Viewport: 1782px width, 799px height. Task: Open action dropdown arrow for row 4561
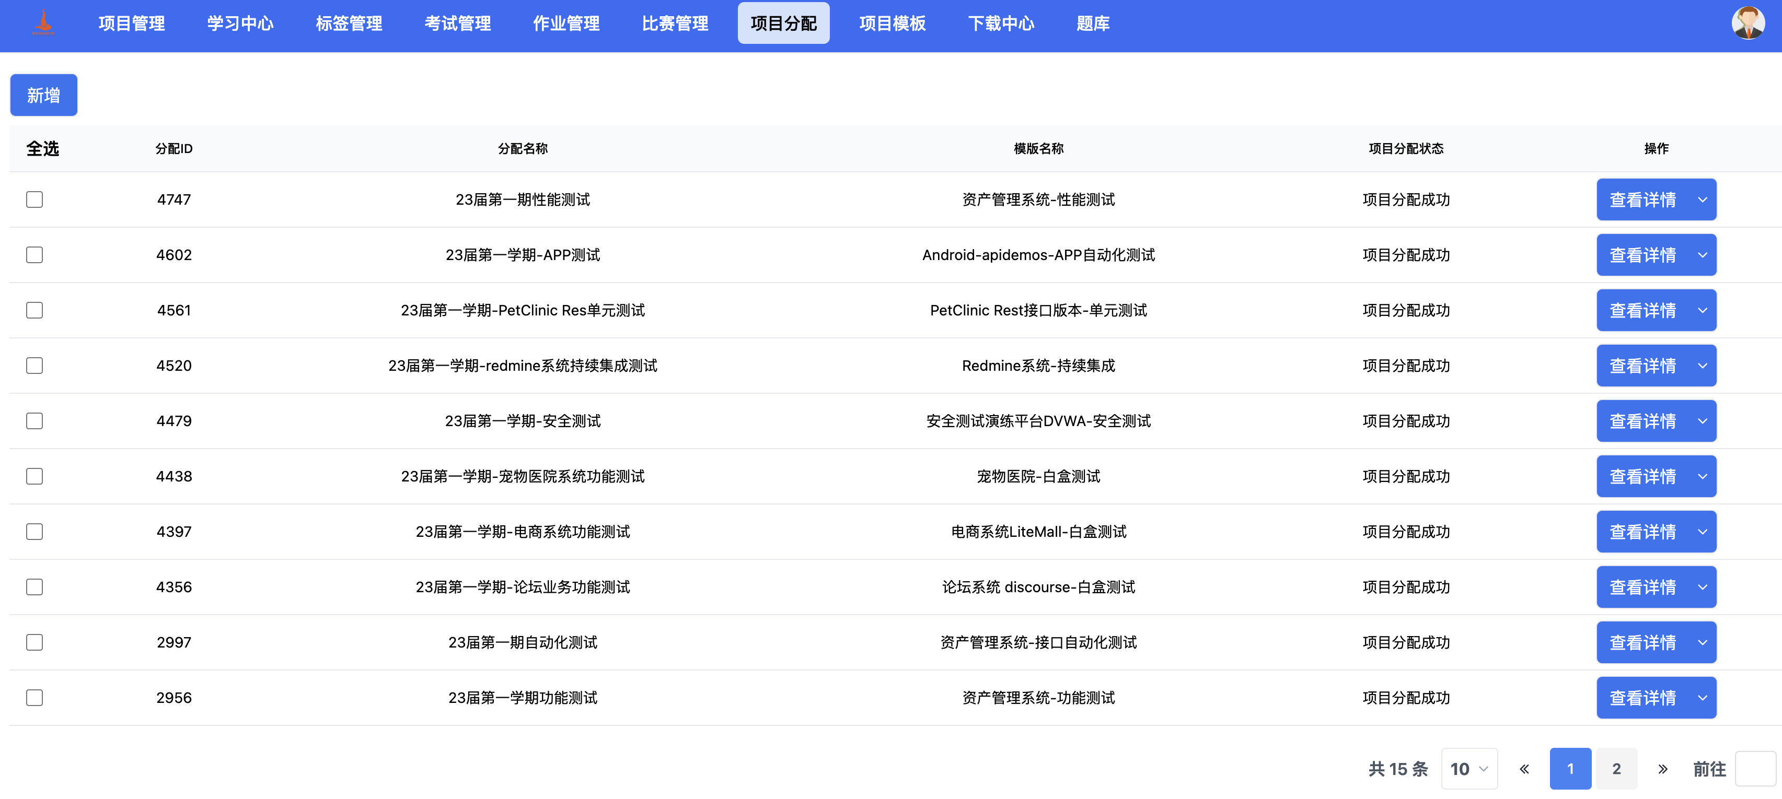1702,310
